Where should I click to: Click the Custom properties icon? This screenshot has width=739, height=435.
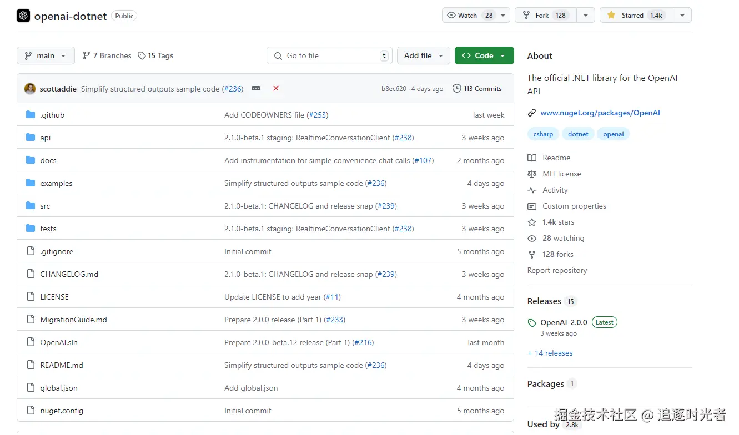coord(532,206)
